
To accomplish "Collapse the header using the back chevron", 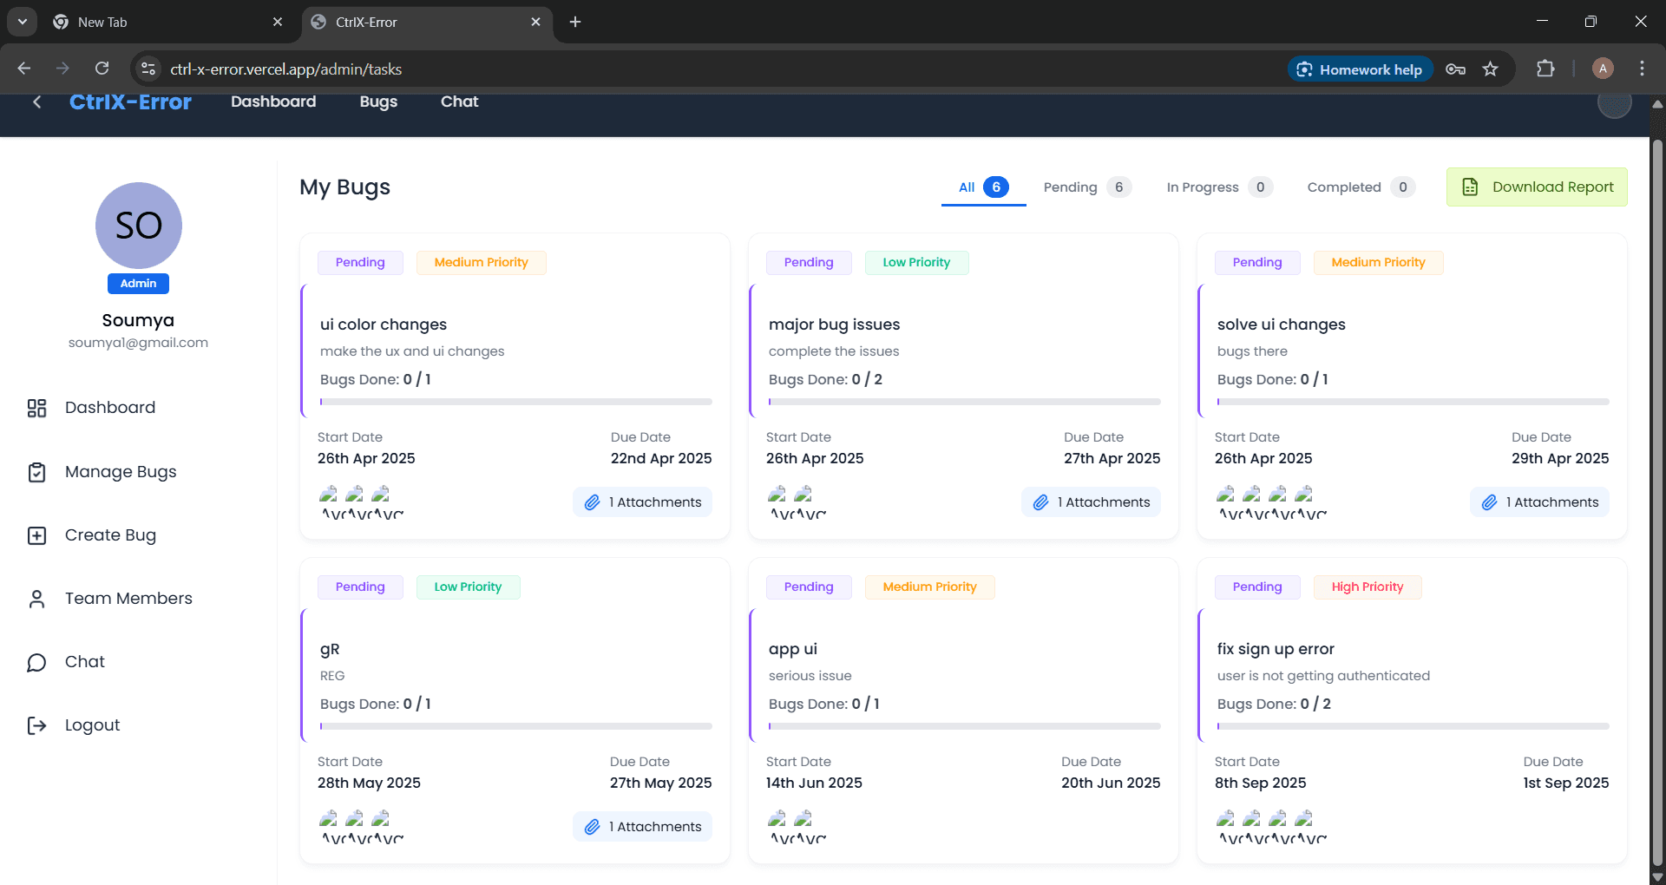I will point(36,102).
